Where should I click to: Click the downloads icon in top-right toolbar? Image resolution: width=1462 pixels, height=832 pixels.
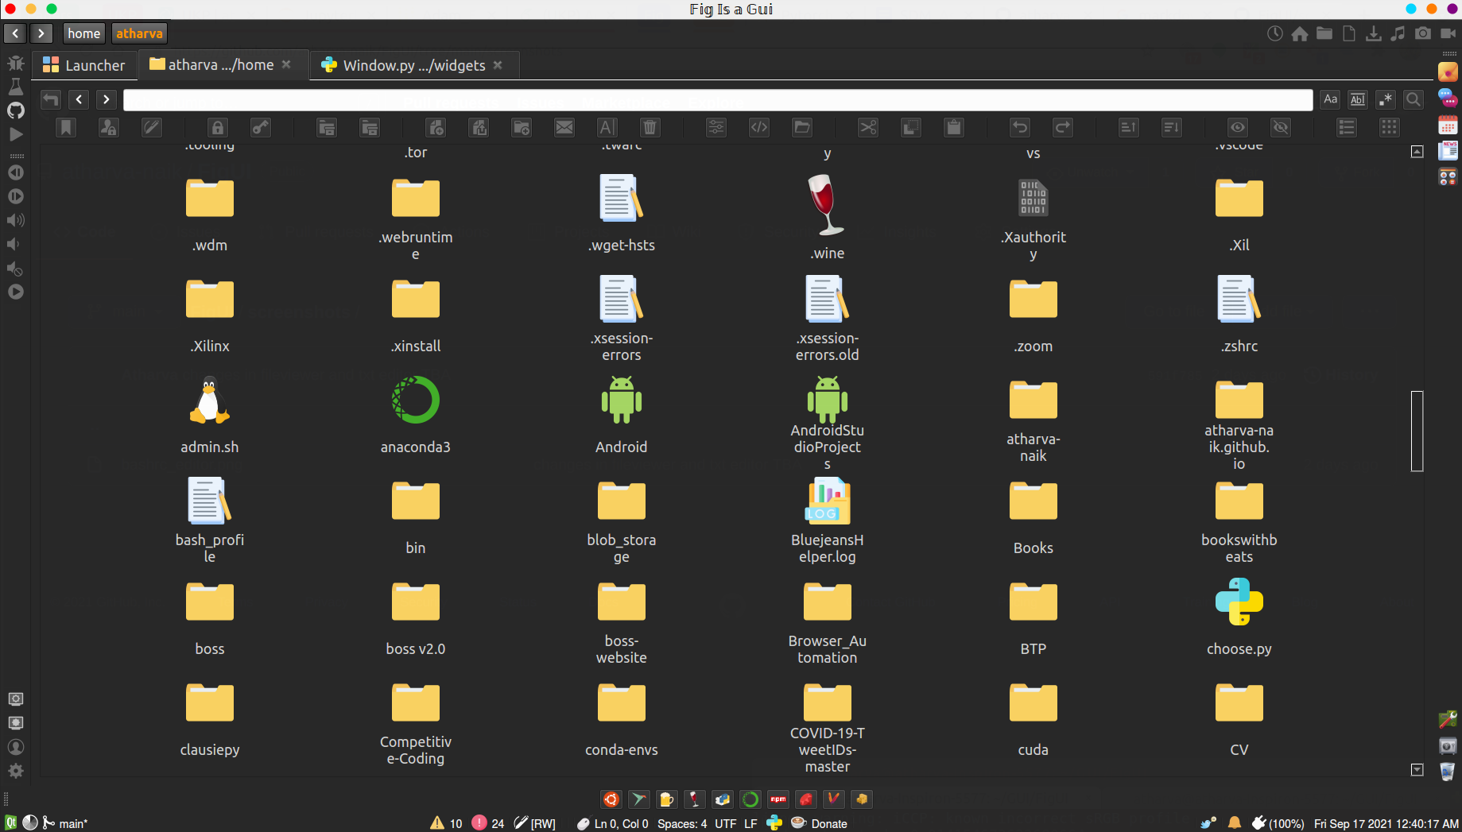click(x=1374, y=33)
